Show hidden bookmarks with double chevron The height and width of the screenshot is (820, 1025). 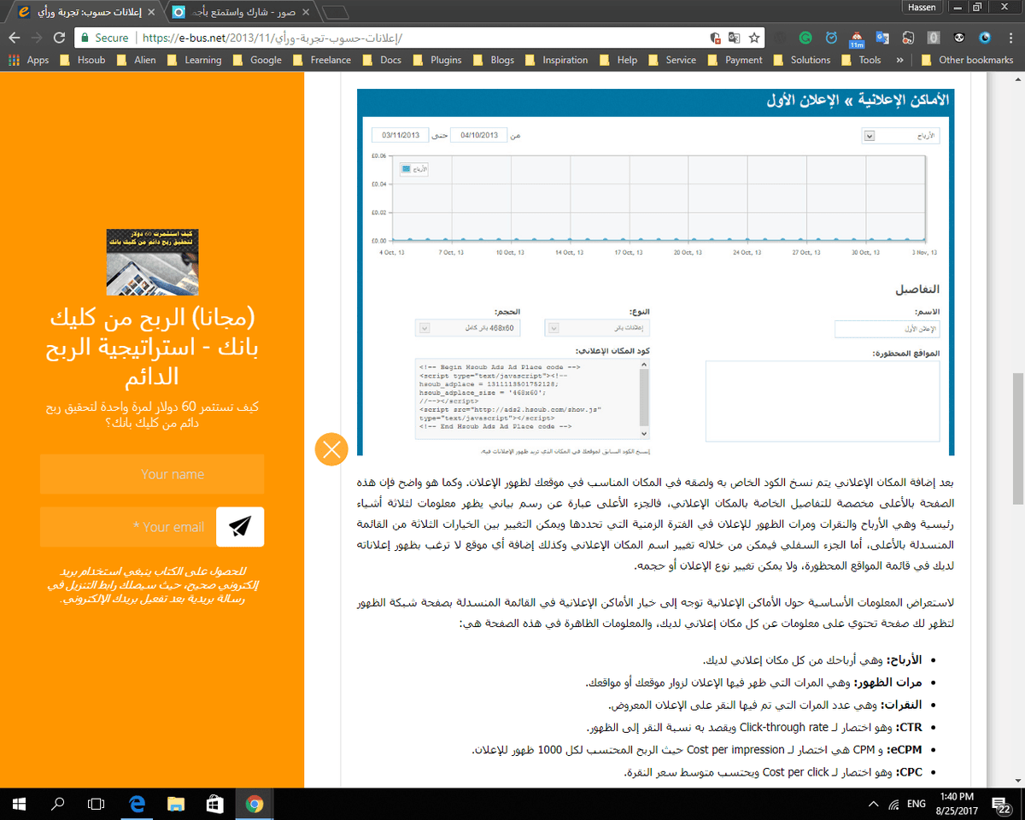pyautogui.click(x=899, y=60)
